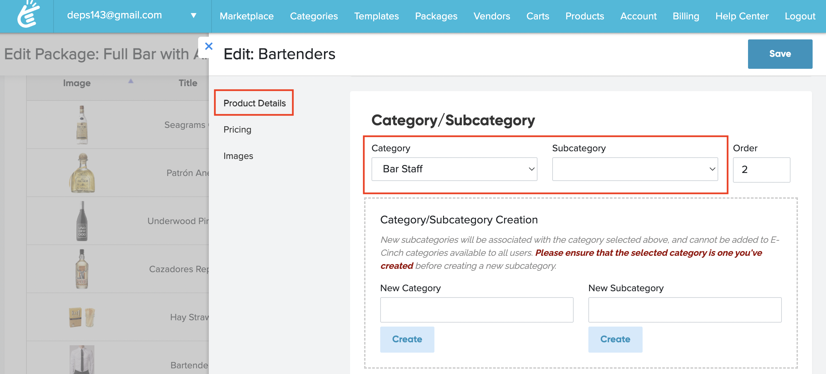Image resolution: width=826 pixels, height=374 pixels.
Task: Click Create under New Subcategory
Action: (615, 339)
